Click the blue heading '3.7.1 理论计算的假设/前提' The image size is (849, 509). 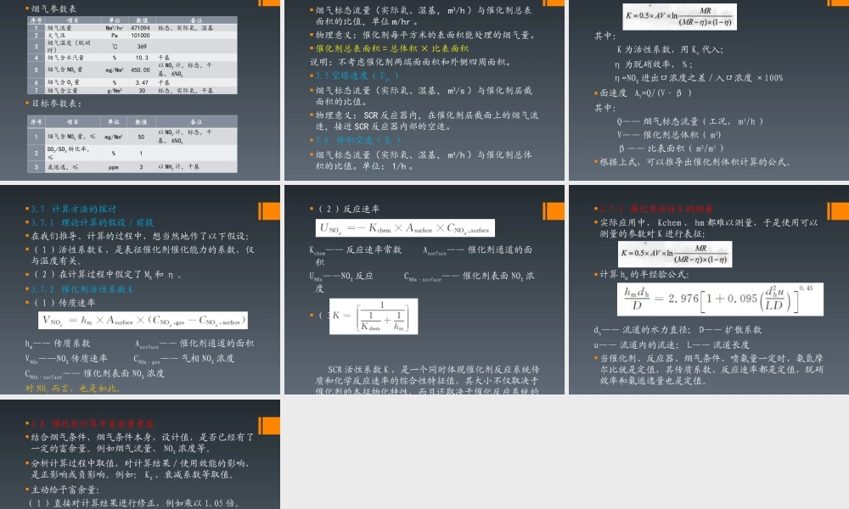coord(92,222)
